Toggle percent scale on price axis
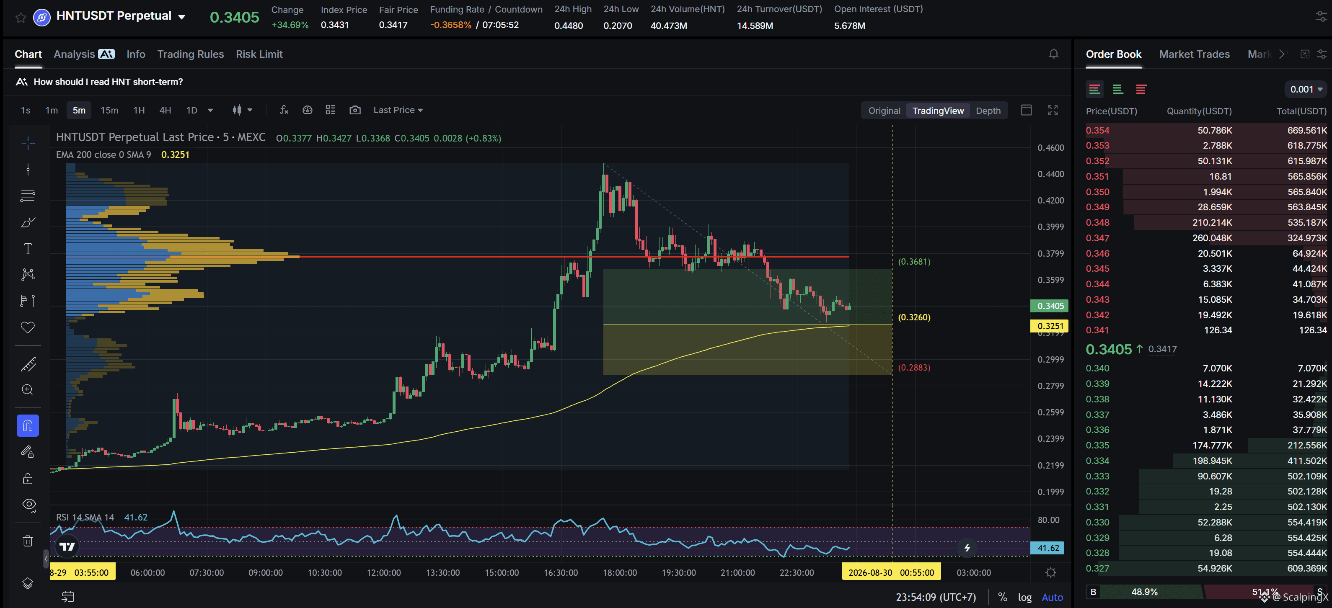This screenshot has width=1332, height=608. [x=1002, y=597]
